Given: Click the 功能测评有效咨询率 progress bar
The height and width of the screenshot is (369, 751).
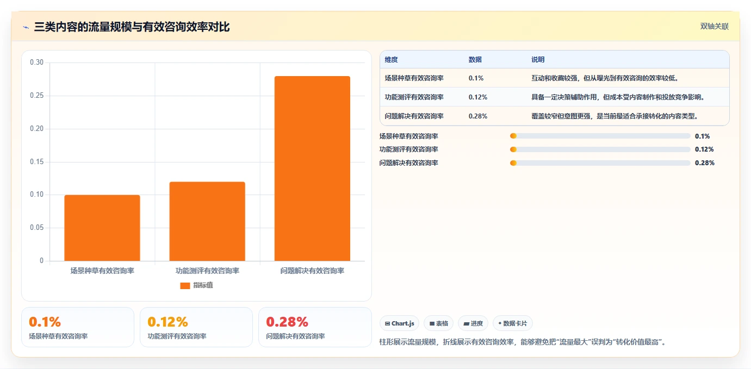Looking at the screenshot, I should pyautogui.click(x=600, y=149).
